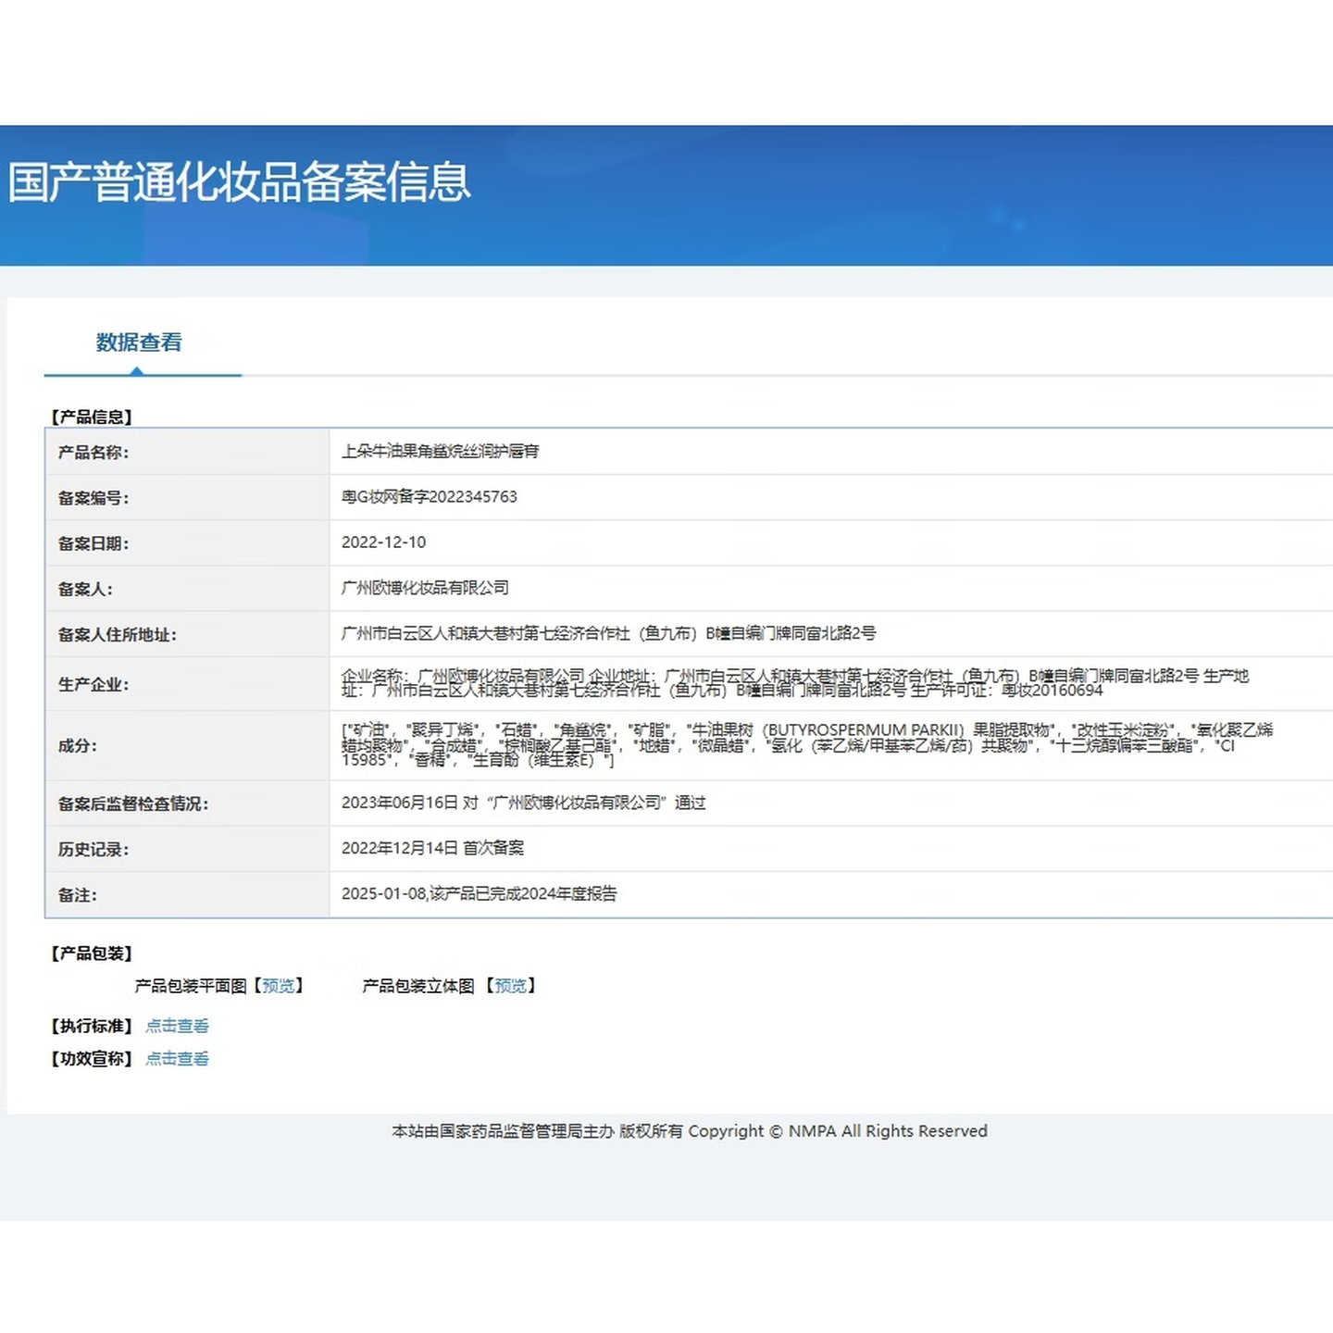Click the 【产品包装】 section heading
Image resolution: width=1333 pixels, height=1333 pixels.
tap(92, 953)
